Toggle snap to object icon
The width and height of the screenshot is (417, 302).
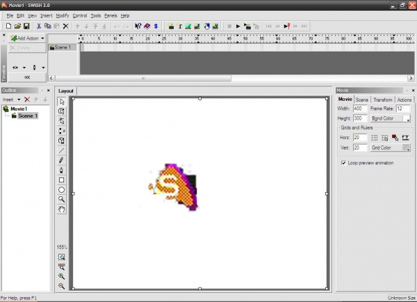click(395, 138)
